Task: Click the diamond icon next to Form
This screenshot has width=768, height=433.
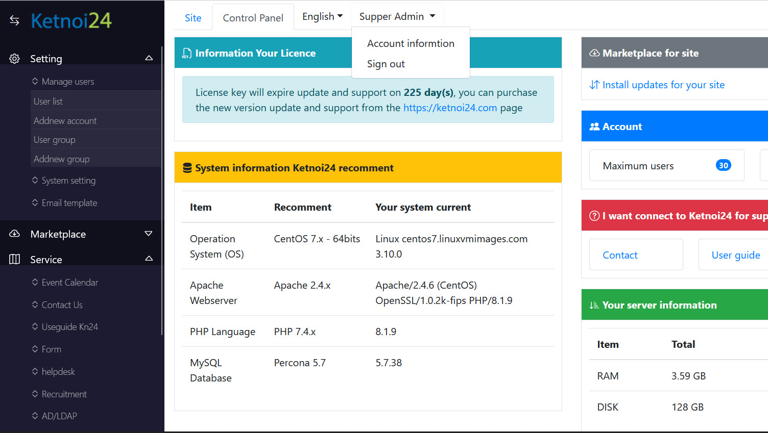Action: 35,349
